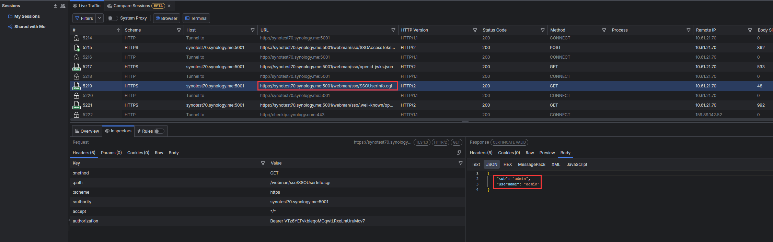
Task: Open filter for Scheme column
Action: point(178,30)
